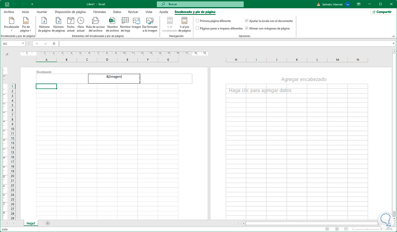Insert Nombre de hoja element
Viewport: 397px width, 232px height.
click(125, 25)
